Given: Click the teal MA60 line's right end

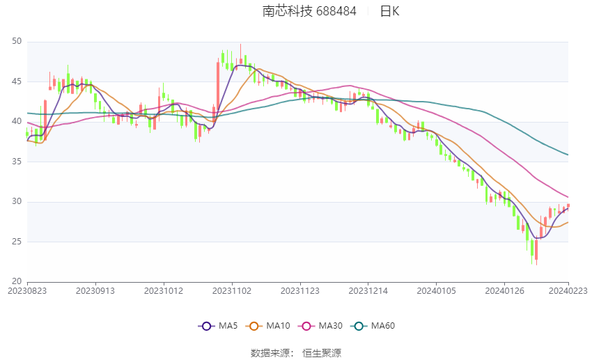Looking at the screenshot, I should [x=568, y=155].
